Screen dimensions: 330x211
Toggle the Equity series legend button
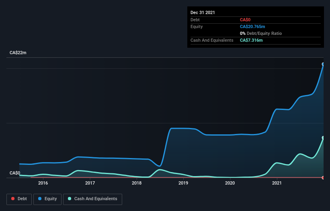47,199
